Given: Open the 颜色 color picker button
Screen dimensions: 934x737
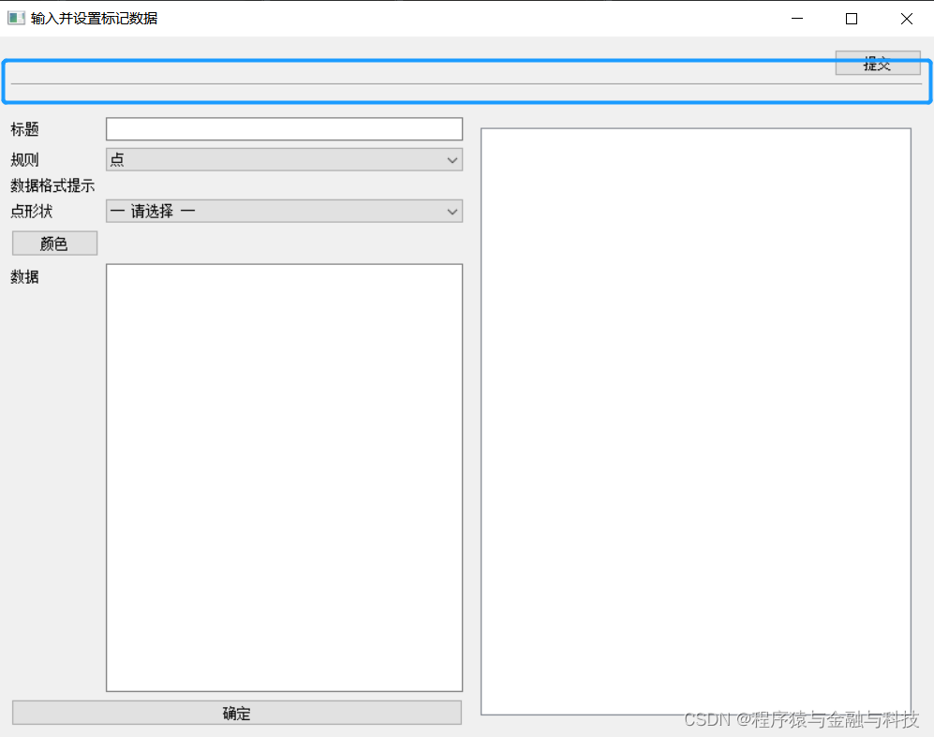Looking at the screenshot, I should tap(53, 243).
